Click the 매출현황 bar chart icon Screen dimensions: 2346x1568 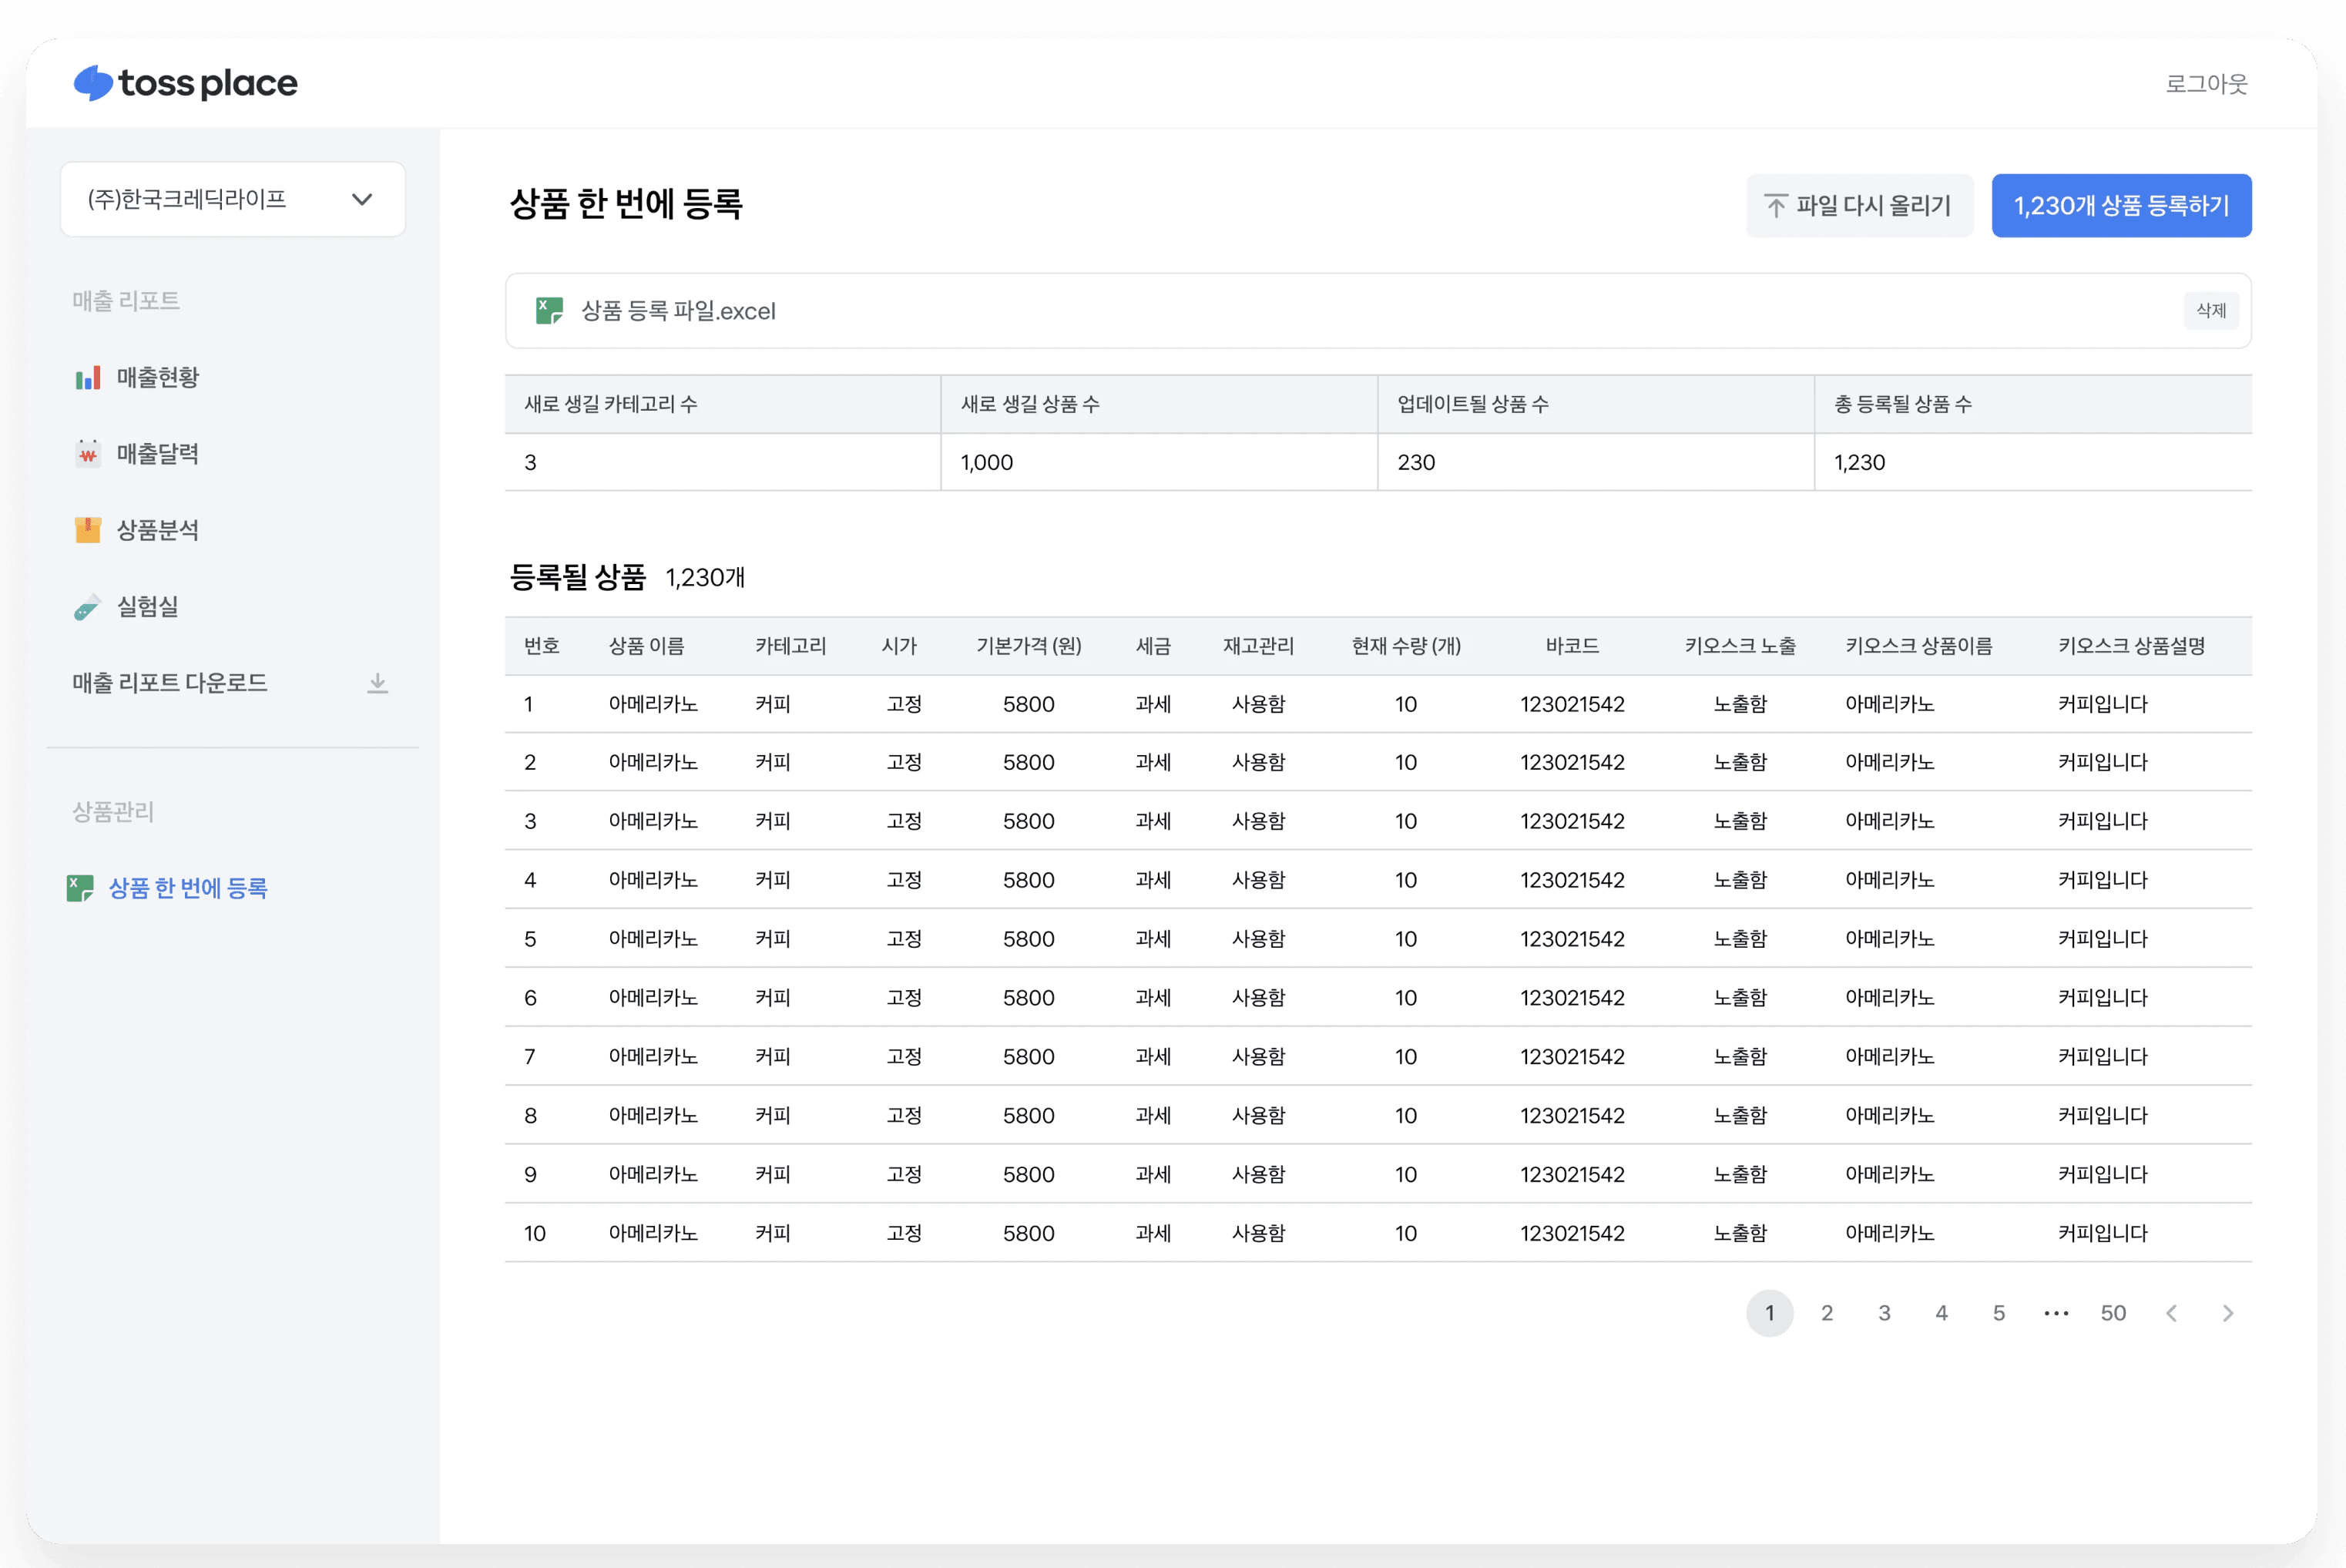[88, 378]
